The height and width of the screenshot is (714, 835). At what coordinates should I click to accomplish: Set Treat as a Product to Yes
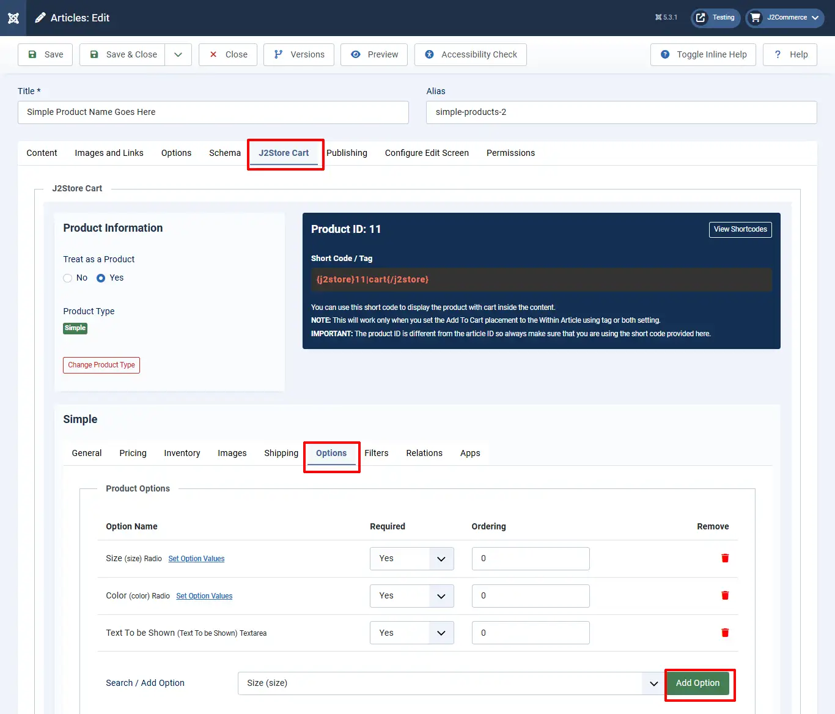point(101,278)
